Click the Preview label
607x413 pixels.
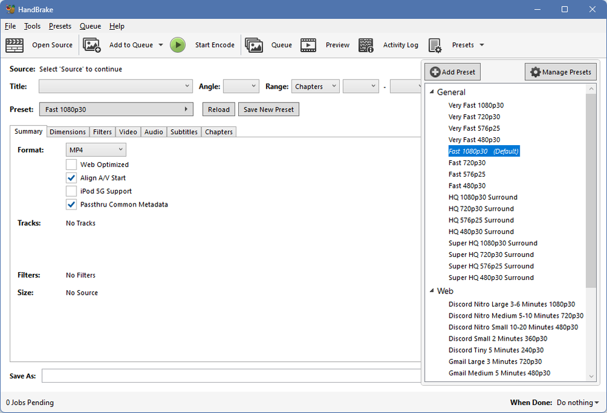[x=338, y=45]
